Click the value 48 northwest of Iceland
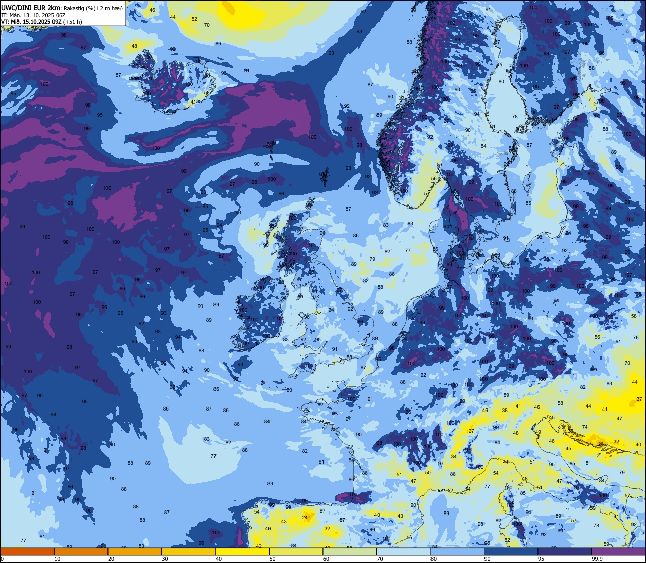 (x=134, y=46)
